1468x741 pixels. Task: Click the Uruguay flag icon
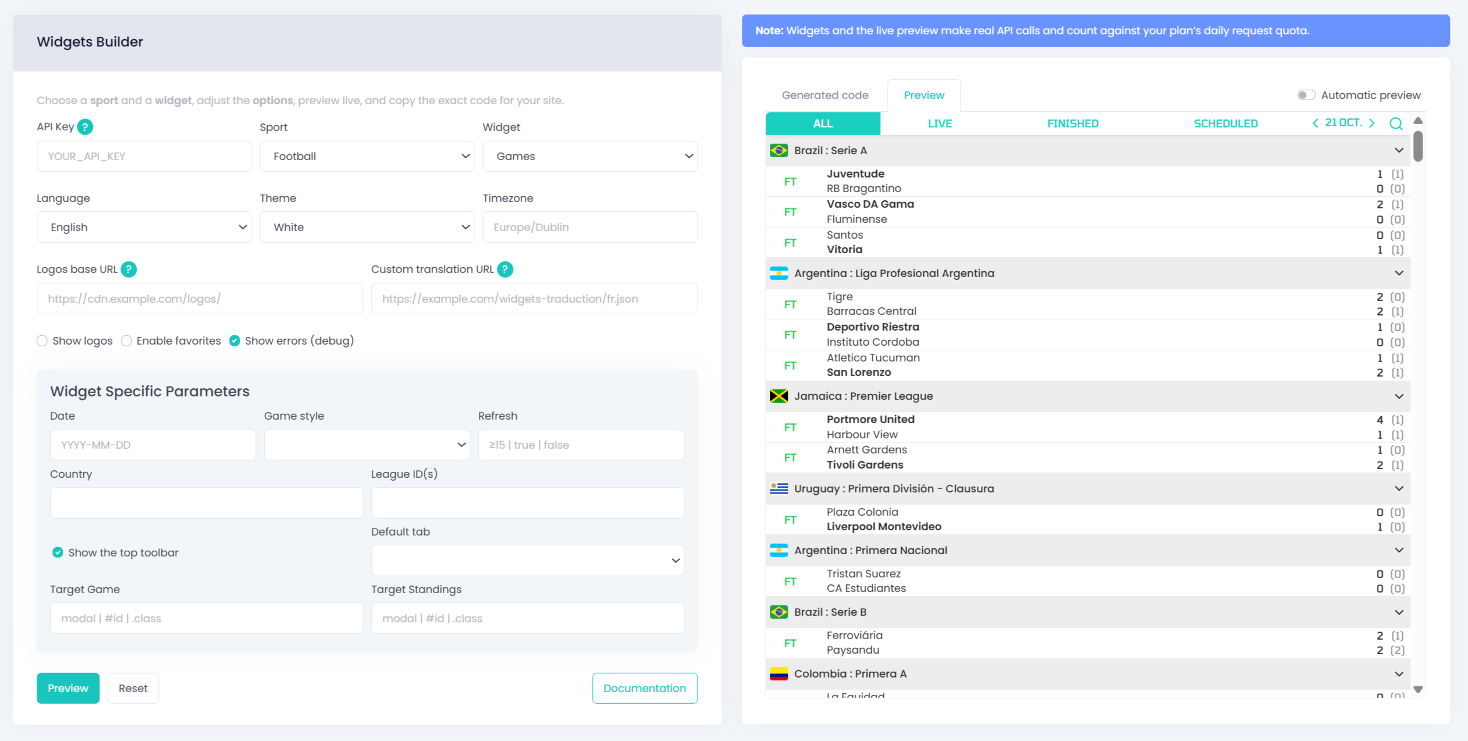(779, 489)
